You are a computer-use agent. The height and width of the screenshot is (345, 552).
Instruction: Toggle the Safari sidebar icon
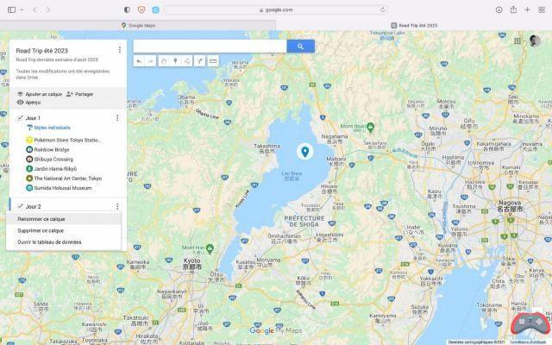11,9
